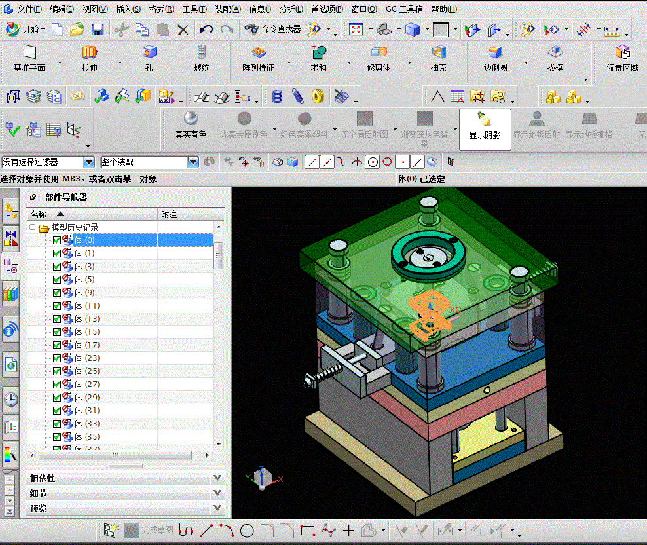Screen dimensions: 647x545
Task: Click navigator vertical scrollbar down arrow
Action: coord(219,445)
